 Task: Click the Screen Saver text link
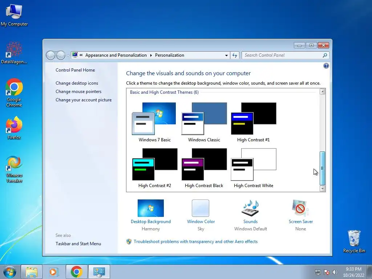click(300, 222)
